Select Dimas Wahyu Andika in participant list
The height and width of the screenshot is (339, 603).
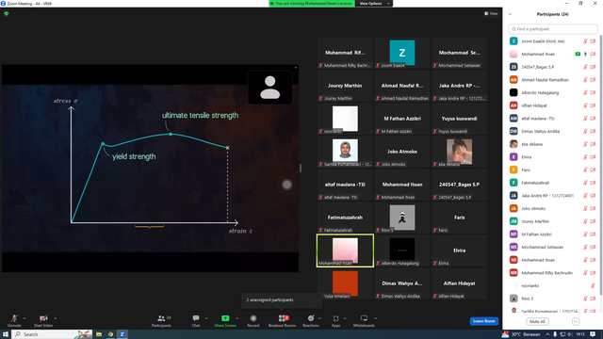tap(553, 132)
